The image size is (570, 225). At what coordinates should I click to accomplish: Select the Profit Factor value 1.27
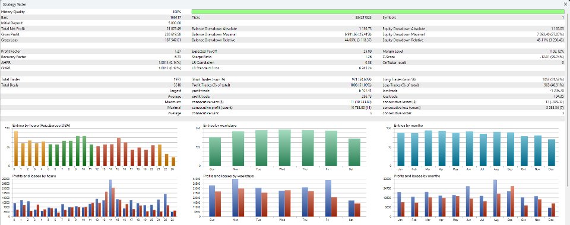[x=178, y=51]
